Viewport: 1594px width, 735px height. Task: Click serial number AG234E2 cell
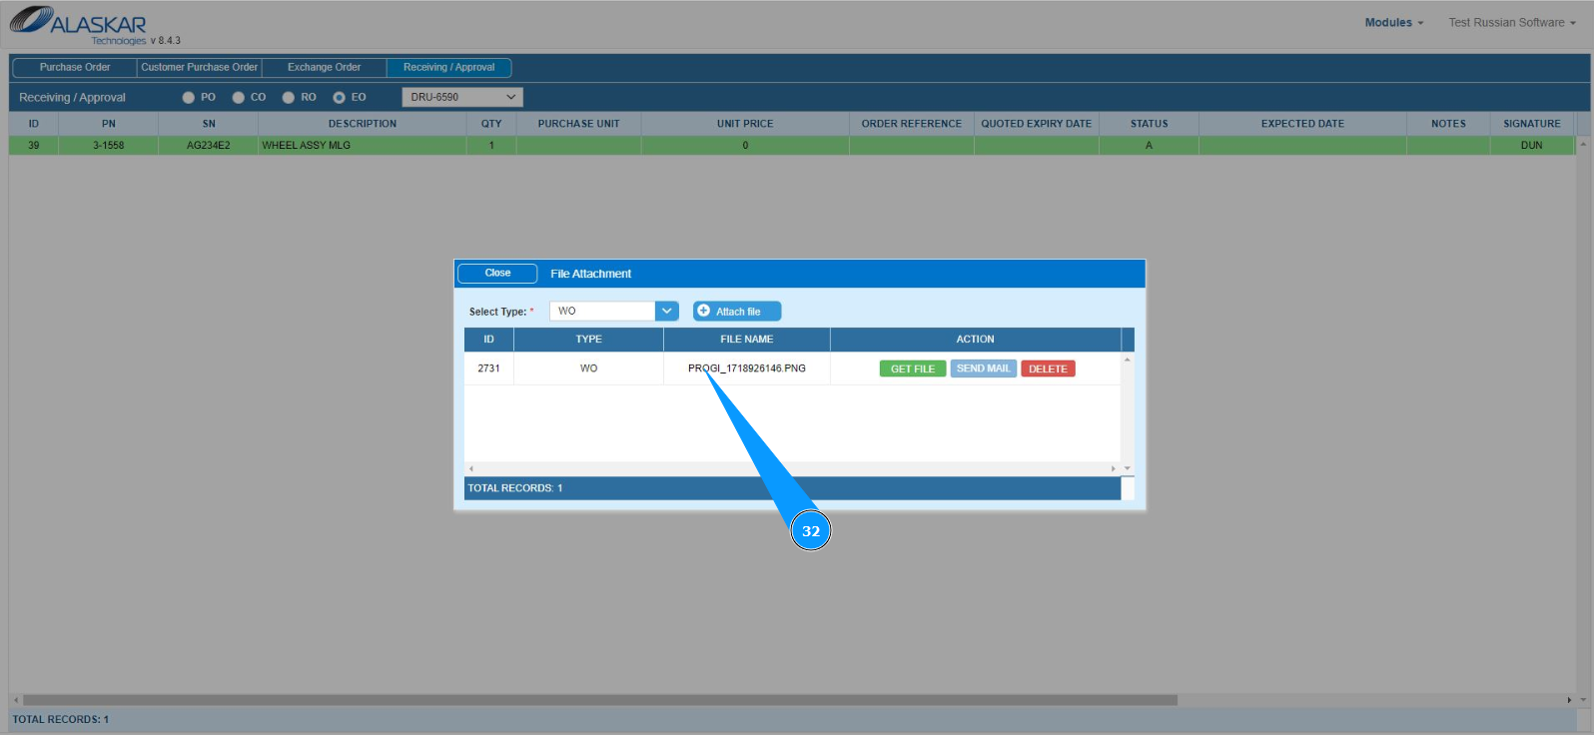pyautogui.click(x=209, y=146)
